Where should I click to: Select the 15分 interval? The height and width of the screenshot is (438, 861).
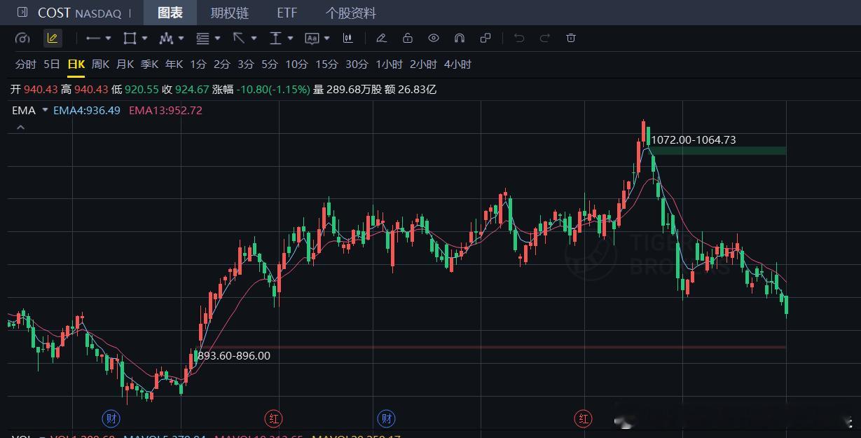(x=326, y=64)
